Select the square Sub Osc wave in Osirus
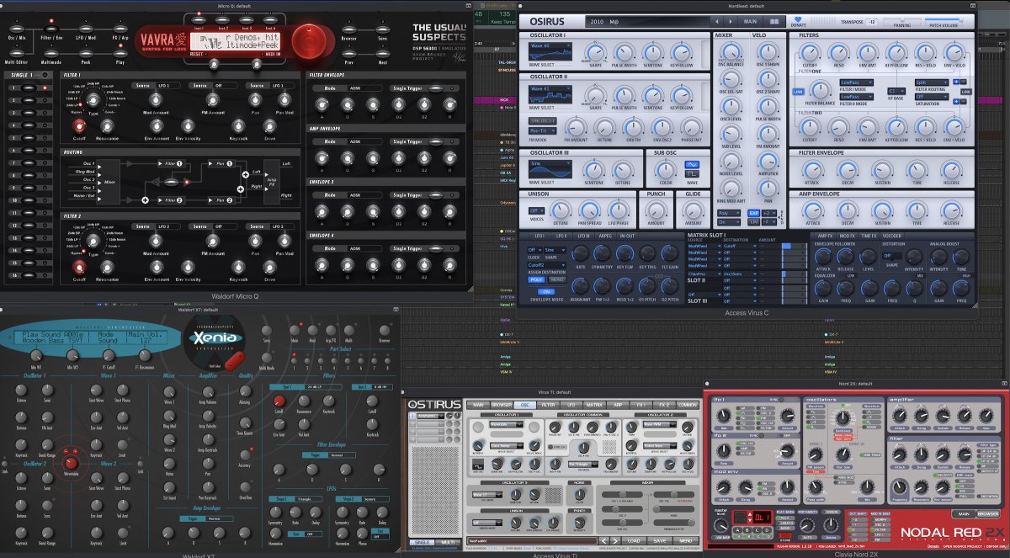1010x558 pixels. point(692,173)
